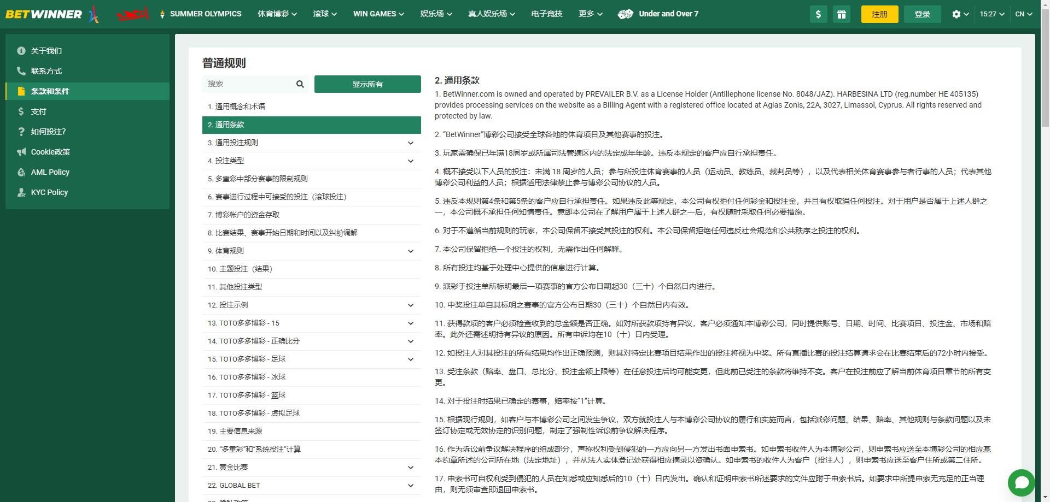Viewport: 1050px width, 502px height.
Task: Open the live chat bubble
Action: coord(1021,482)
